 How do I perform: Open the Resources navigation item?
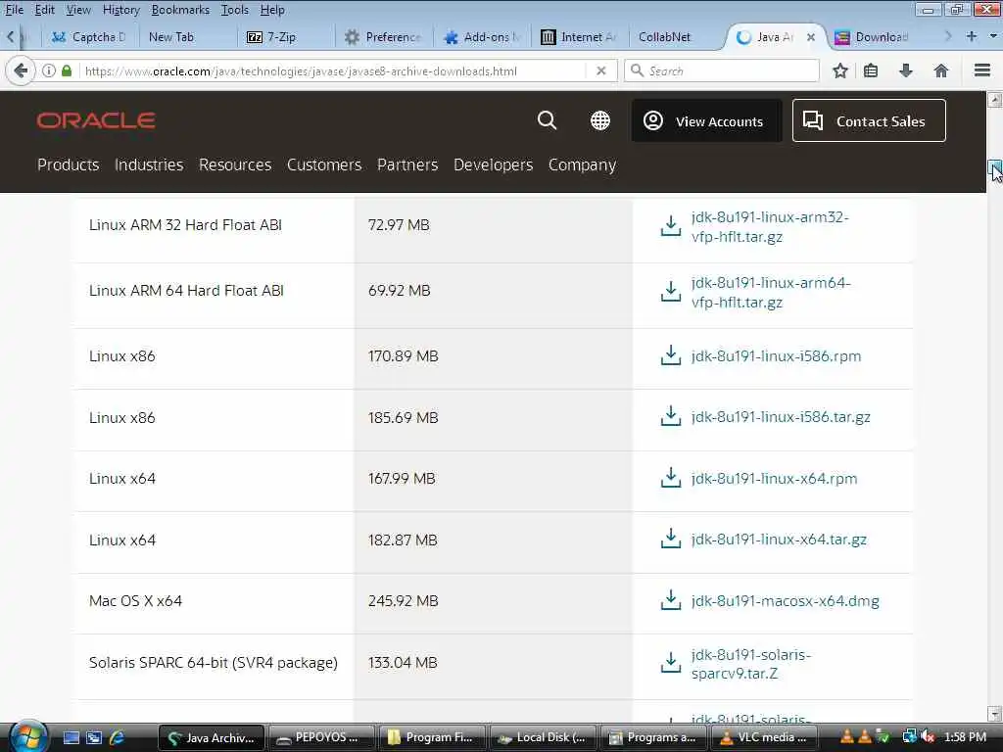coord(235,164)
